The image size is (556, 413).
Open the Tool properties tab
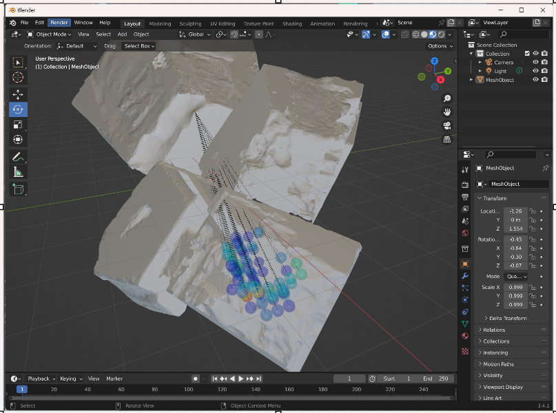465,170
